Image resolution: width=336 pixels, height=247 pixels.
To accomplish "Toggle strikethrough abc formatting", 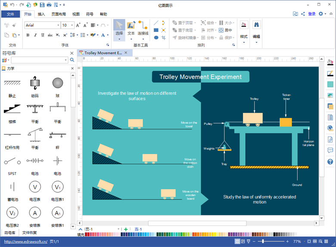I will pyautogui.click(x=50, y=35).
